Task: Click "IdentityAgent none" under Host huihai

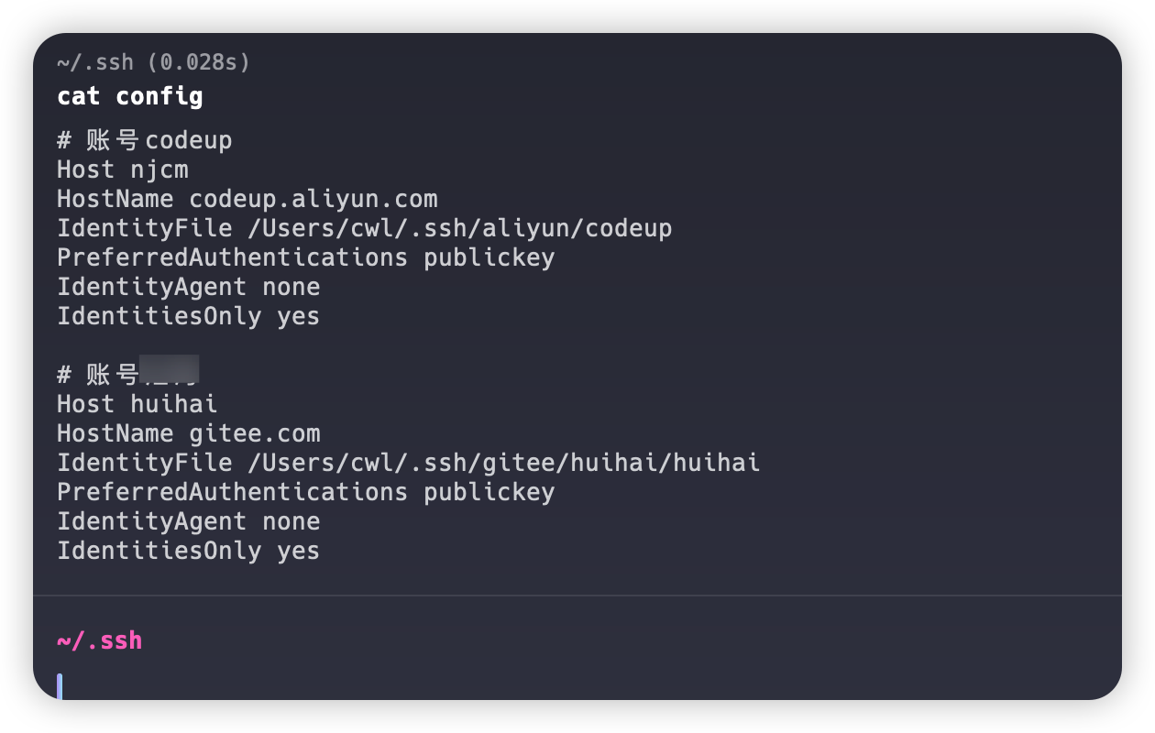Action: [188, 521]
